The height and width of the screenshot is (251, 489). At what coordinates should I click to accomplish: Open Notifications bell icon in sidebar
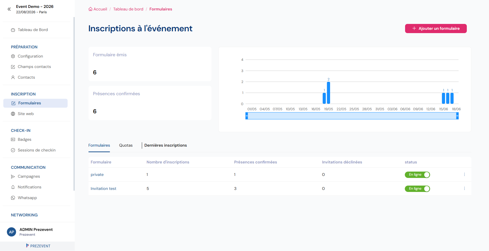13,187
